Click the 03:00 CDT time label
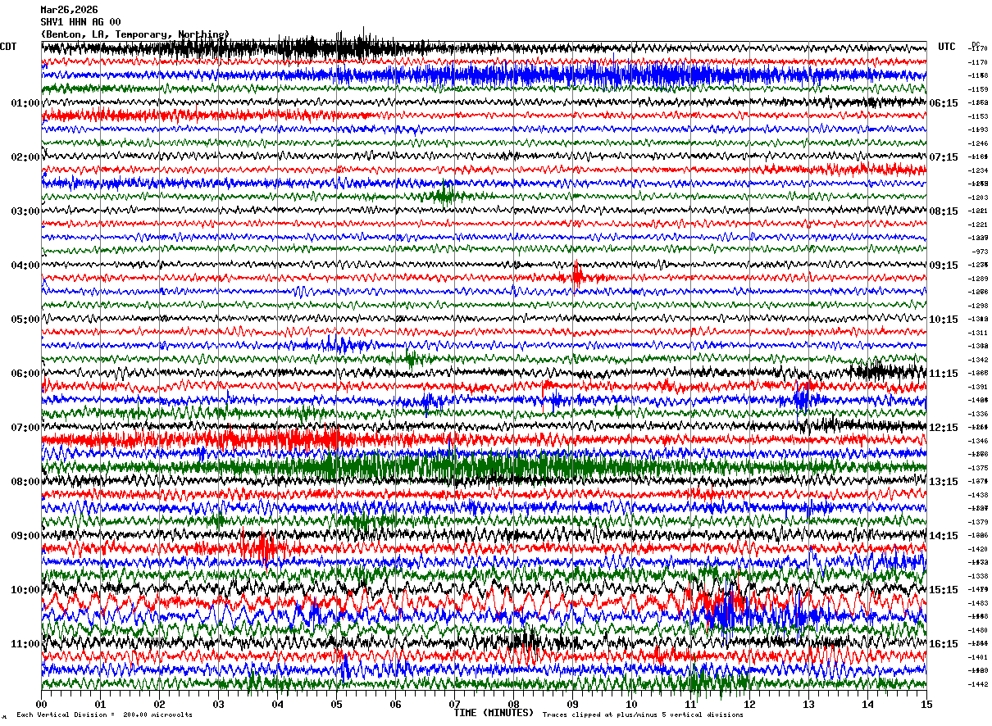Image resolution: width=992 pixels, height=726 pixels. click(25, 211)
